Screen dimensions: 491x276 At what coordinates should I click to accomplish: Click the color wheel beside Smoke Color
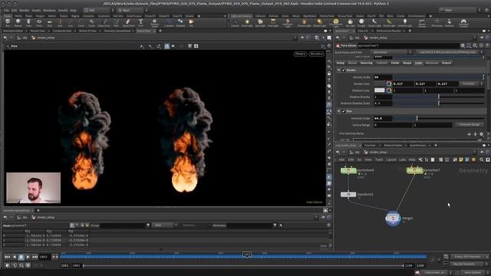click(x=389, y=84)
